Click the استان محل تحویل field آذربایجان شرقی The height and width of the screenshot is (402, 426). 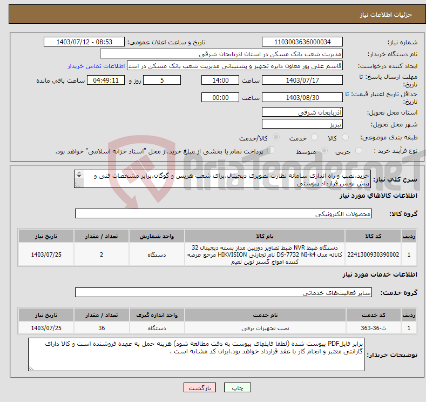tap(302, 112)
